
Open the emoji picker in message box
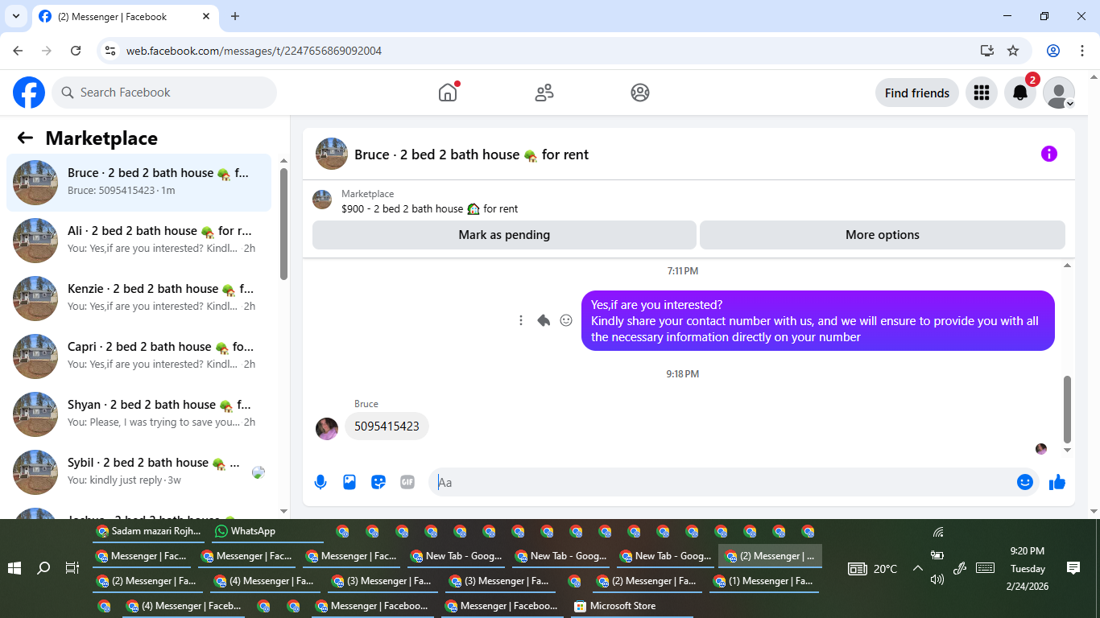point(1024,482)
